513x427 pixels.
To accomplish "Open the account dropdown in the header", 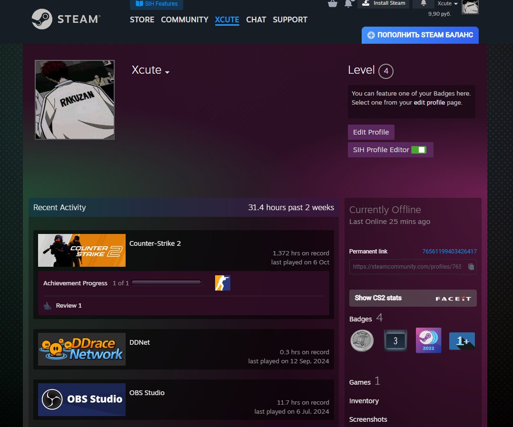I will [448, 4].
